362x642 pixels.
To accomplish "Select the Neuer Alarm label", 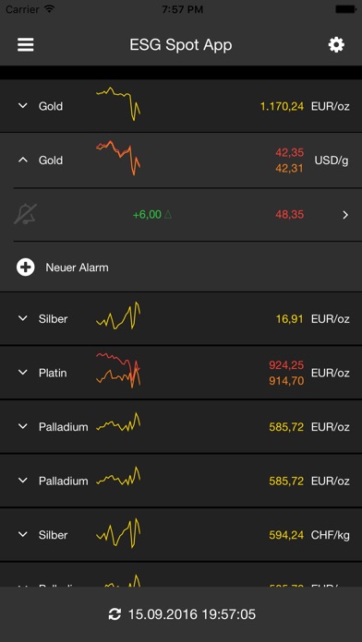I will point(77,267).
